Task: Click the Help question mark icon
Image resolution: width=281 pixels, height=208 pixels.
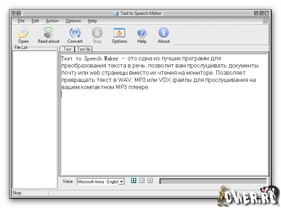Action: [x=142, y=33]
